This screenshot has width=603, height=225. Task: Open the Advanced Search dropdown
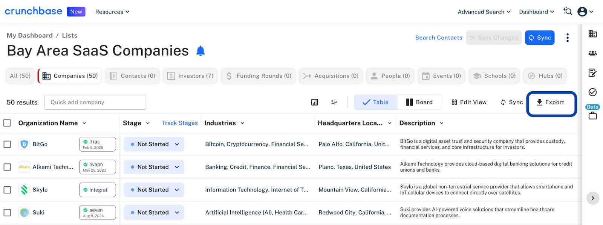coord(484,12)
